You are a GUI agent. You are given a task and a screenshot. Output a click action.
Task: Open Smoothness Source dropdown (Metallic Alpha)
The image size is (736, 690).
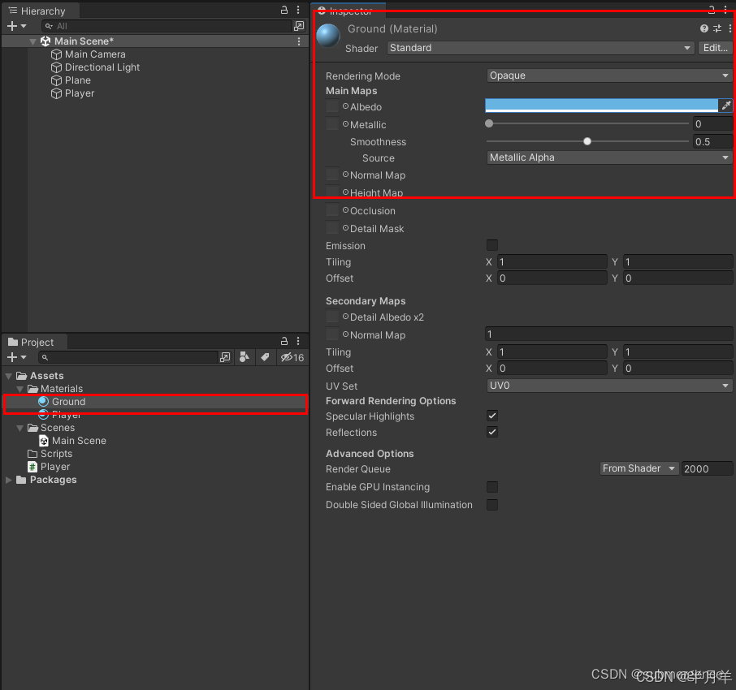click(609, 157)
